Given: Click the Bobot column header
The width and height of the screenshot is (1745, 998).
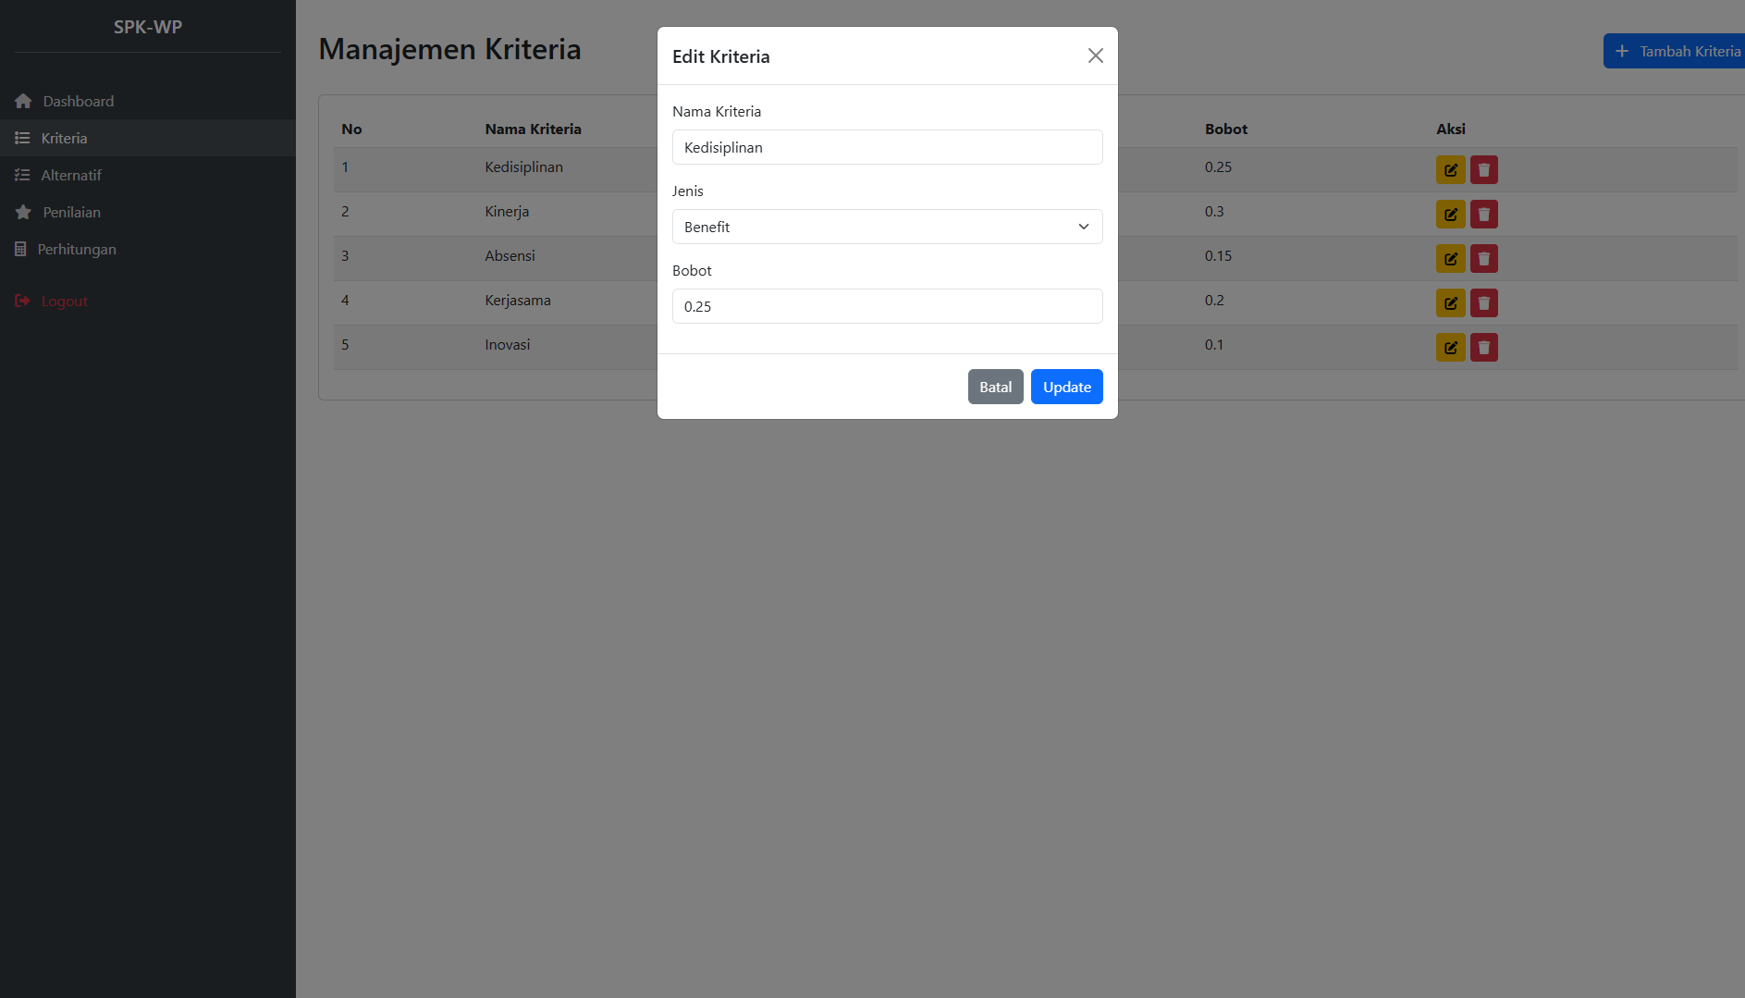Looking at the screenshot, I should tap(1225, 129).
